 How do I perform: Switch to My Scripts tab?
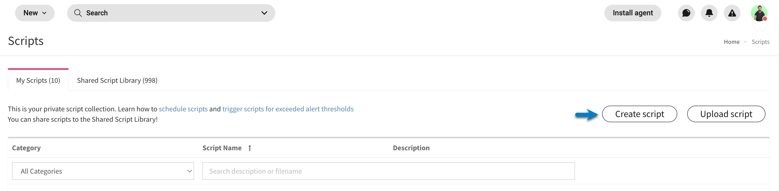[x=38, y=80]
